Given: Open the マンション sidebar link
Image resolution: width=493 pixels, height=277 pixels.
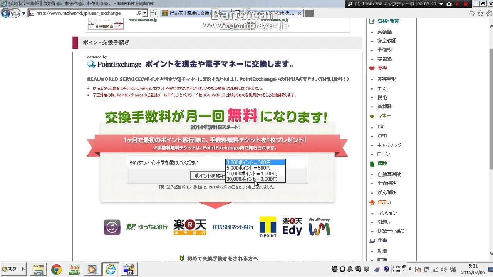Looking at the screenshot, I should tap(387, 213).
